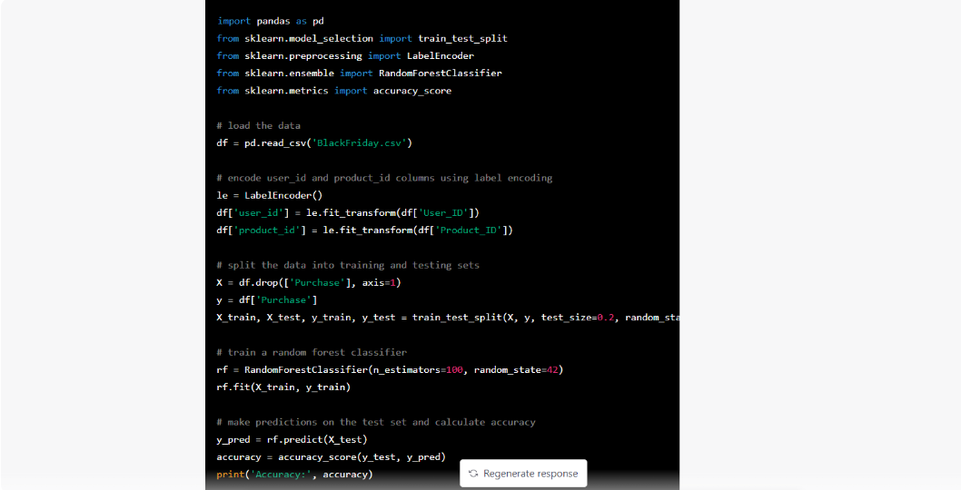The width and height of the screenshot is (961, 490).
Task: Select the train_test_split import line
Action: [362, 38]
